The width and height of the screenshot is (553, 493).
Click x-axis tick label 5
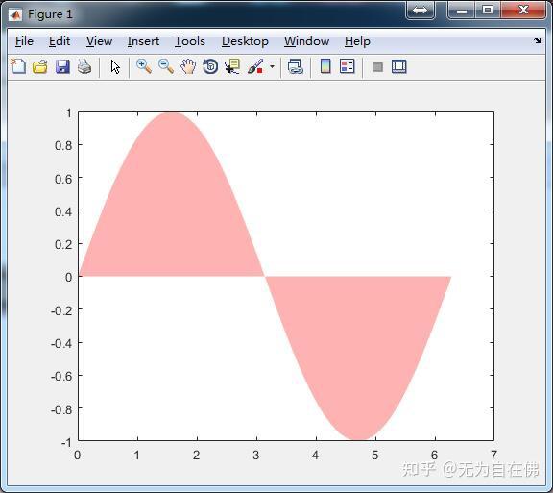click(x=374, y=455)
